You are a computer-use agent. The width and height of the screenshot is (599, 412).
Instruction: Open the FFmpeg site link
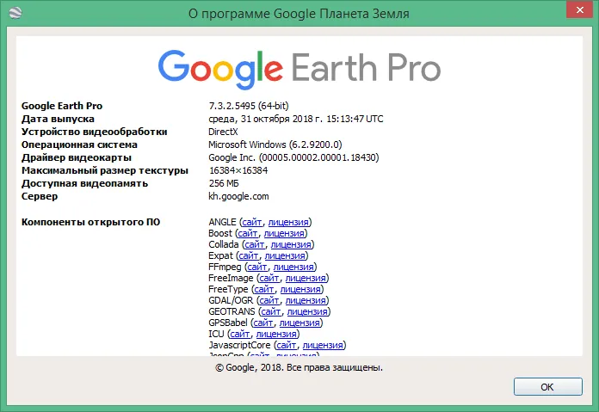(x=257, y=267)
